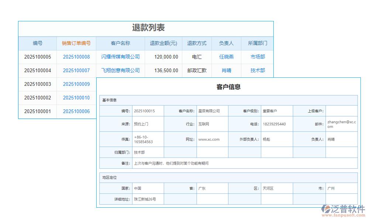Viewport: 369px width, 221px height.
Task: Click the 备注 remarks field
Action: (x=244, y=163)
